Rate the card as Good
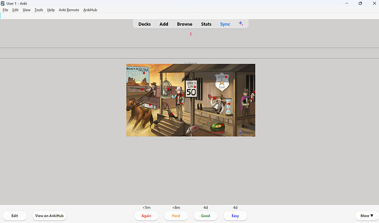Viewport: 379px width, 223px height. [x=205, y=216]
